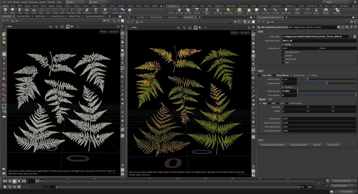This screenshot has width=358, height=194.
Task: Select the Font shelf tool
Action: tap(96, 10)
